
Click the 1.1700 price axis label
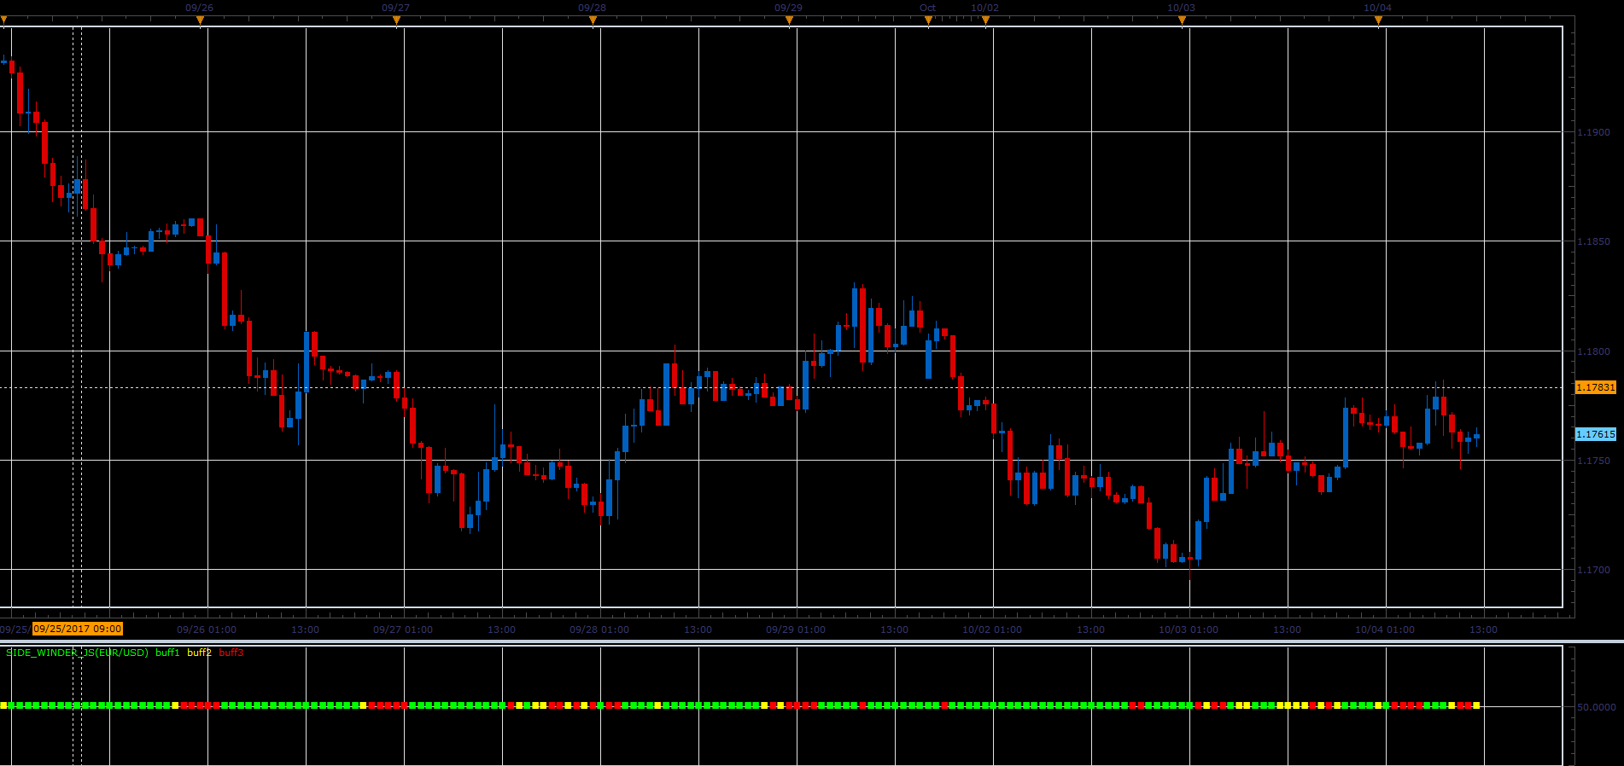1593,570
